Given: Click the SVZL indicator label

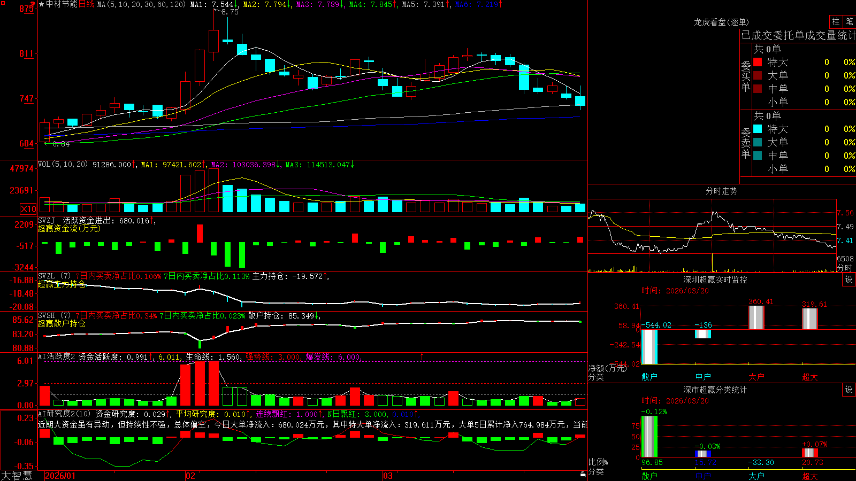Looking at the screenshot, I should (47, 276).
